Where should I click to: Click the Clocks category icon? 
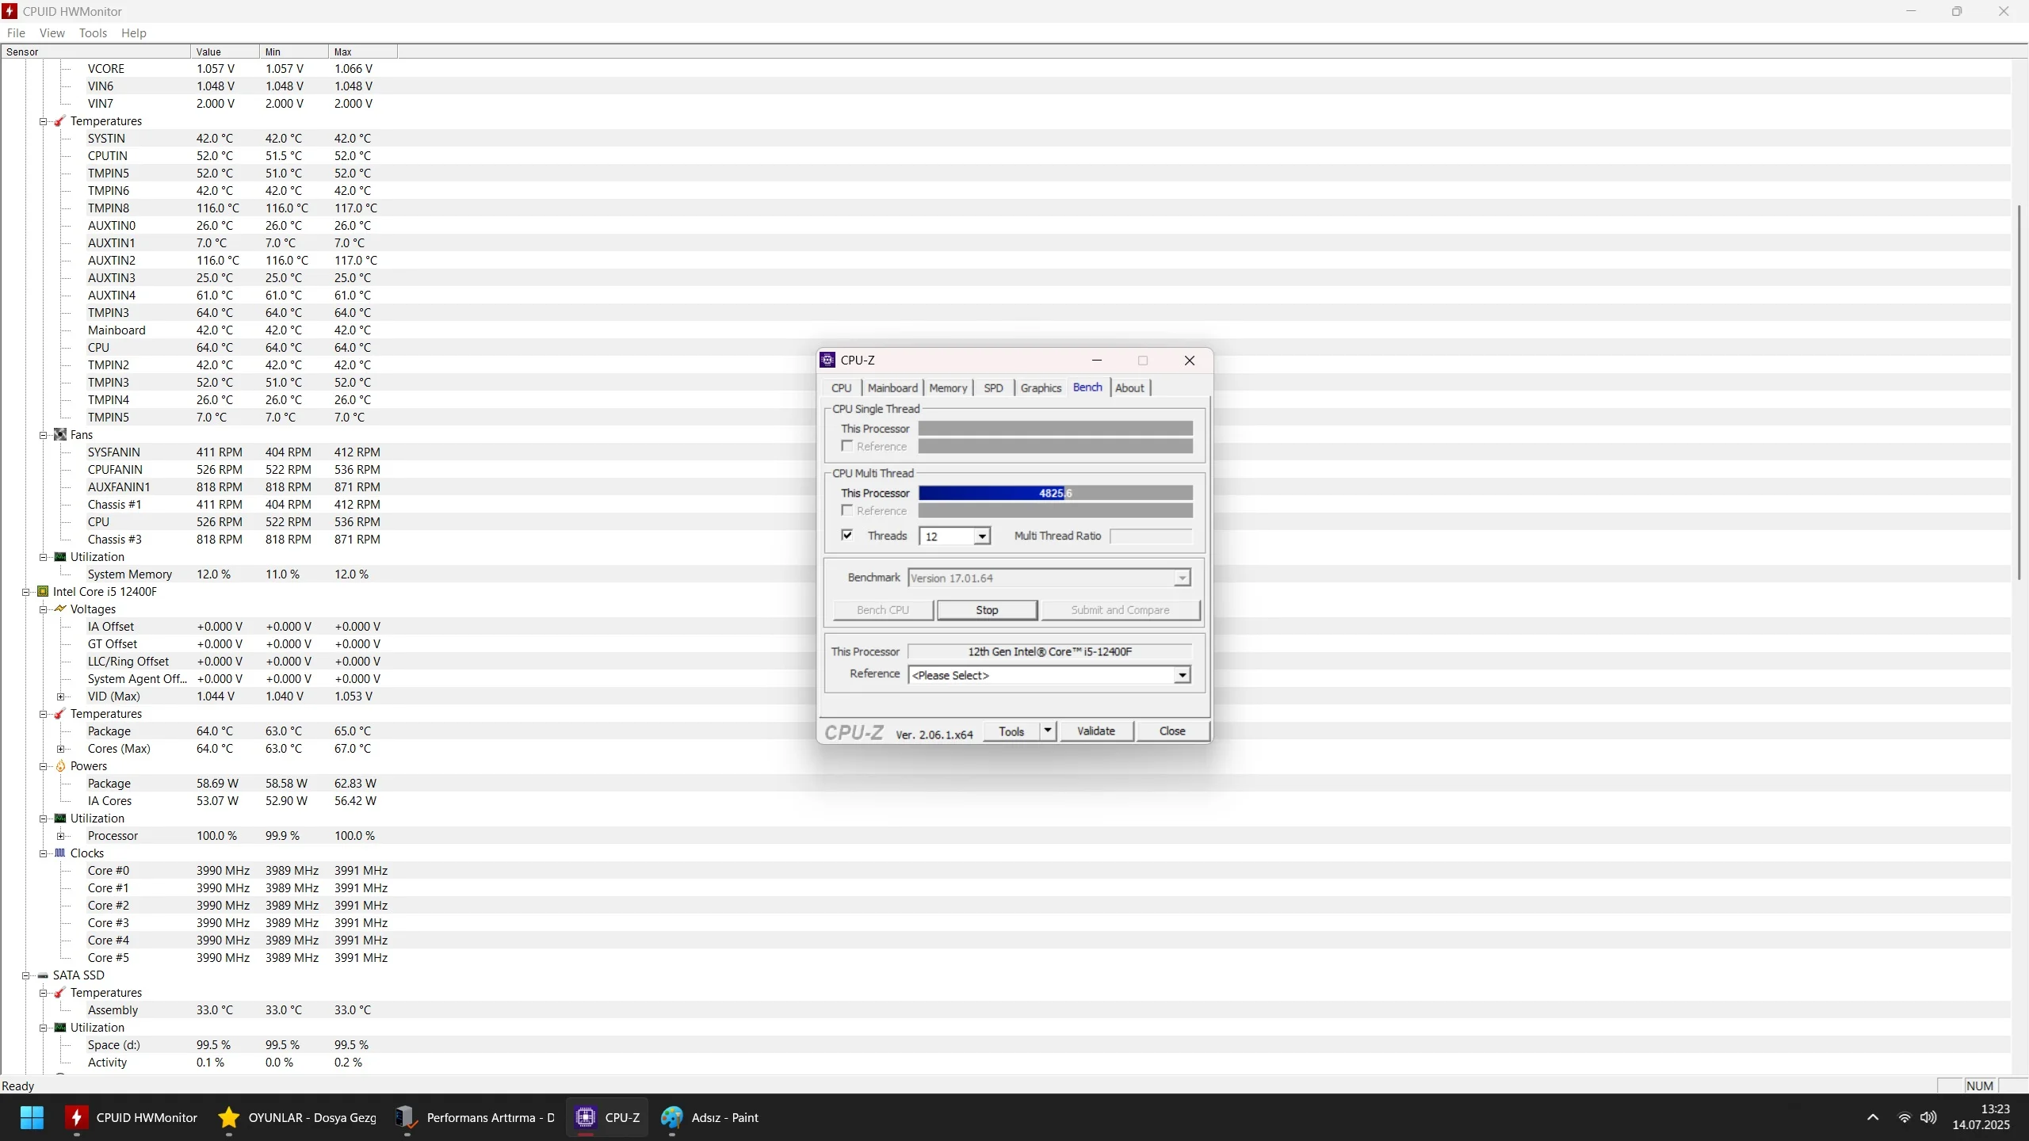coord(60,853)
